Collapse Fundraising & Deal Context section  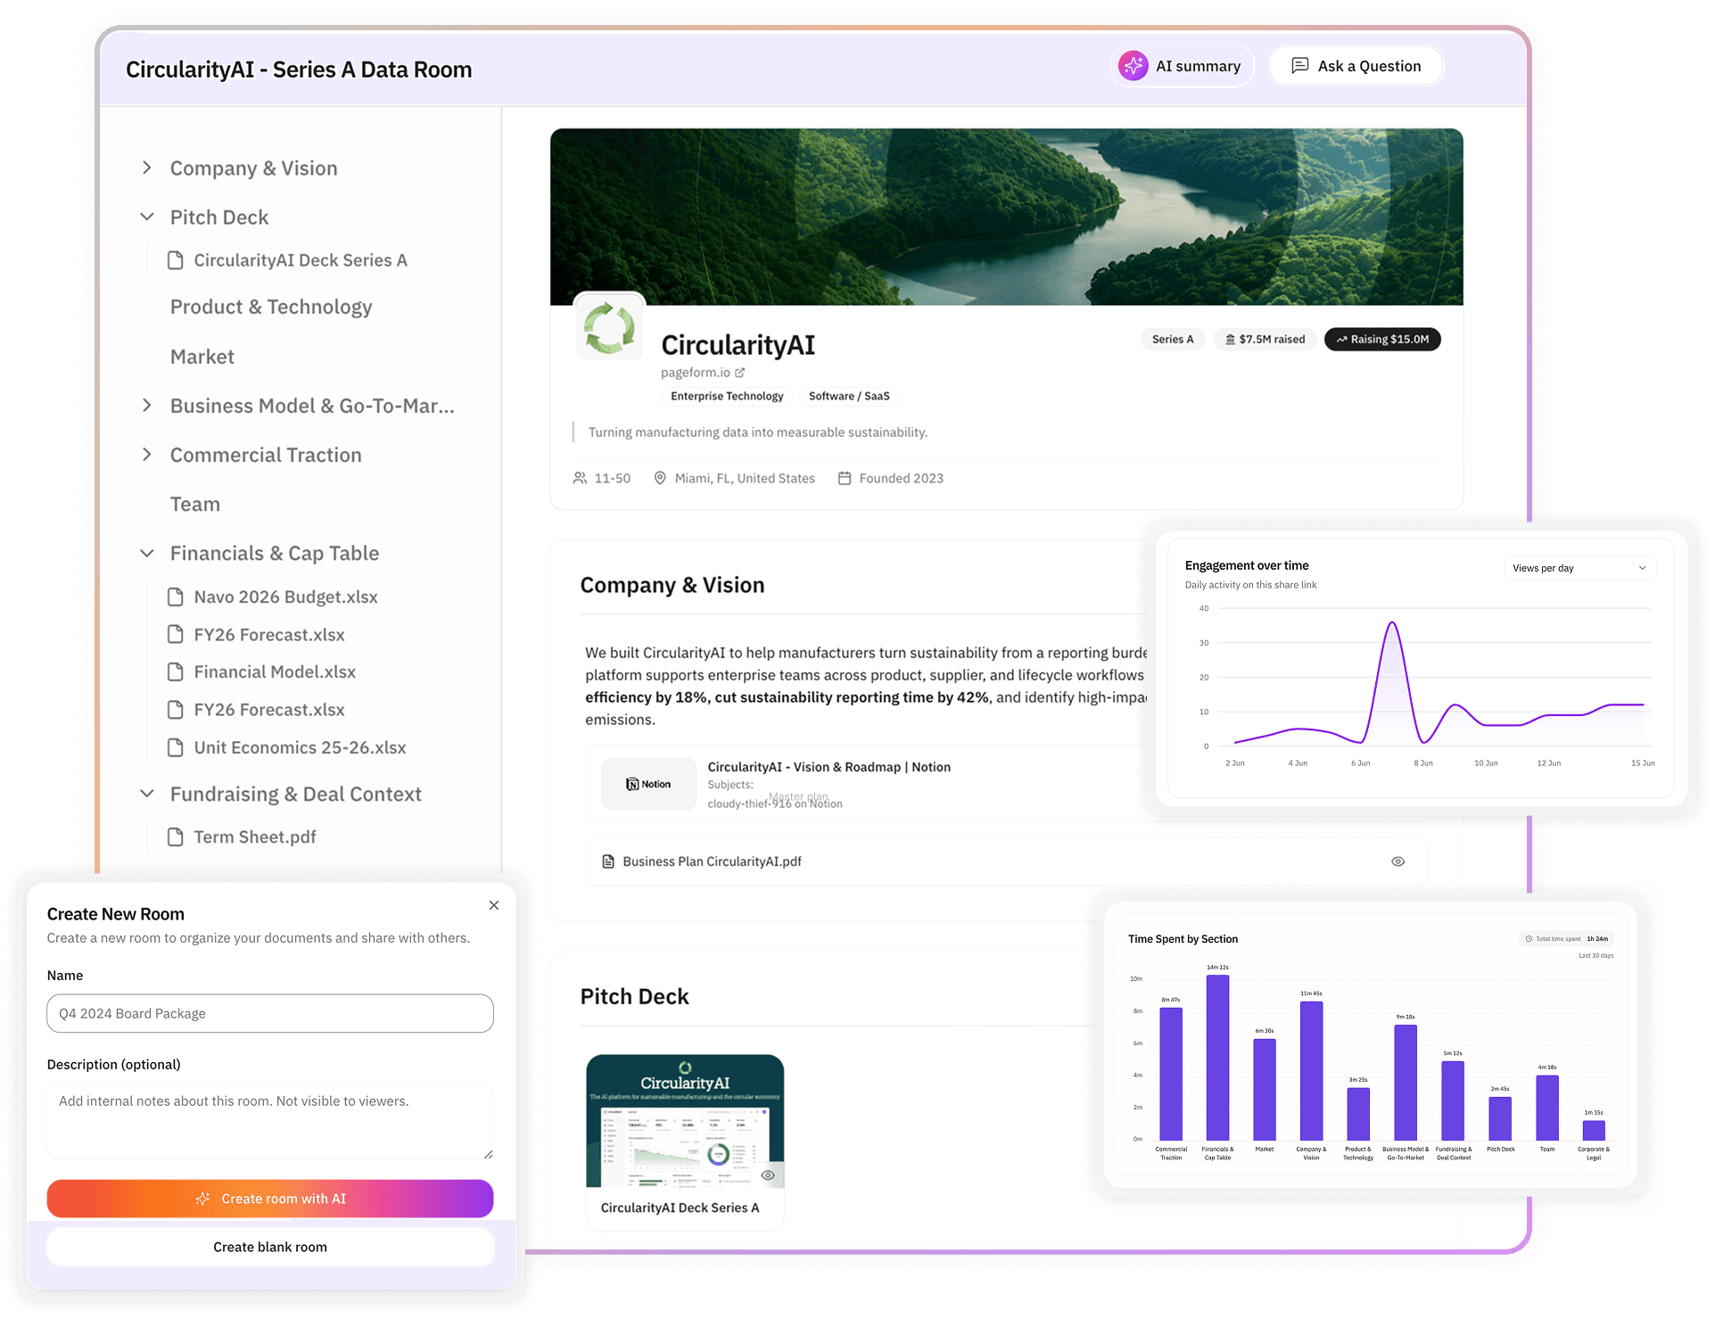click(147, 794)
